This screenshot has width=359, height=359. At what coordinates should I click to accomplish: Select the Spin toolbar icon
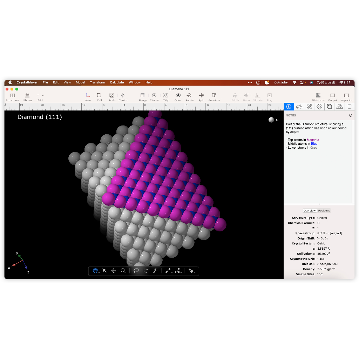201,95
